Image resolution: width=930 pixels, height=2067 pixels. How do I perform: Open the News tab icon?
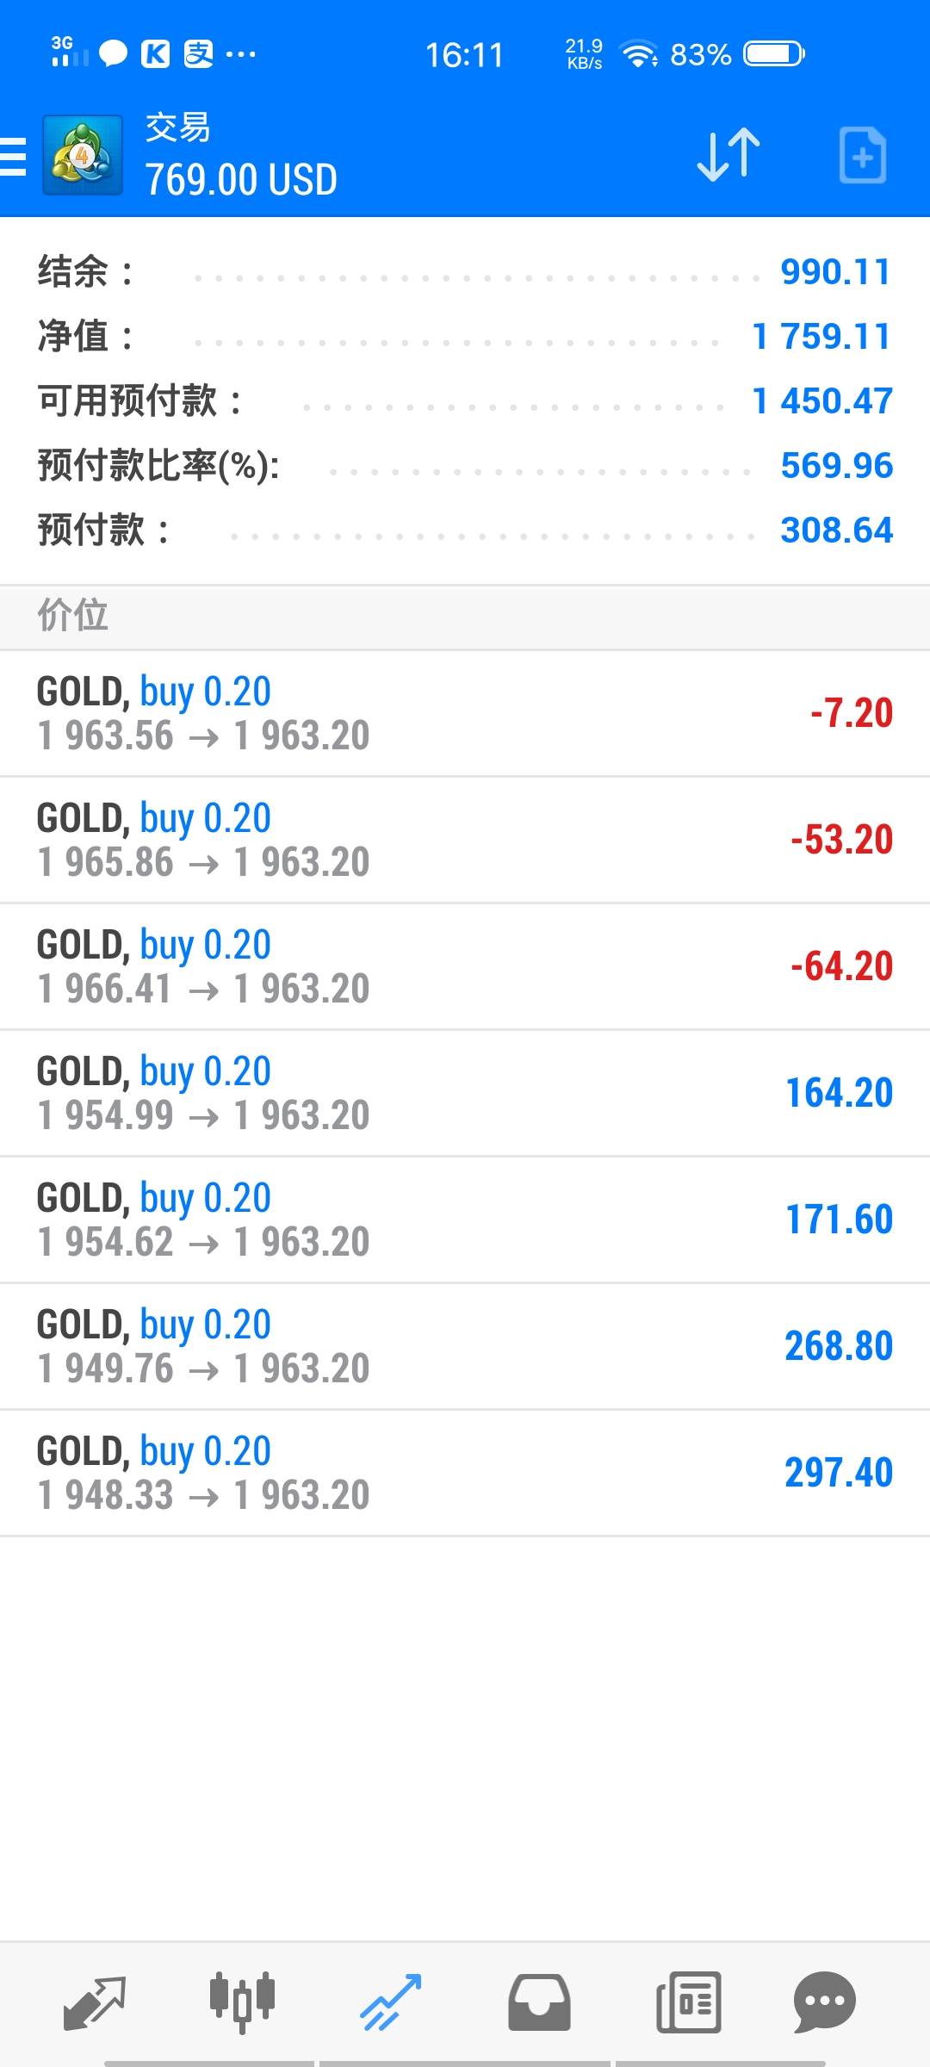coord(688,2002)
